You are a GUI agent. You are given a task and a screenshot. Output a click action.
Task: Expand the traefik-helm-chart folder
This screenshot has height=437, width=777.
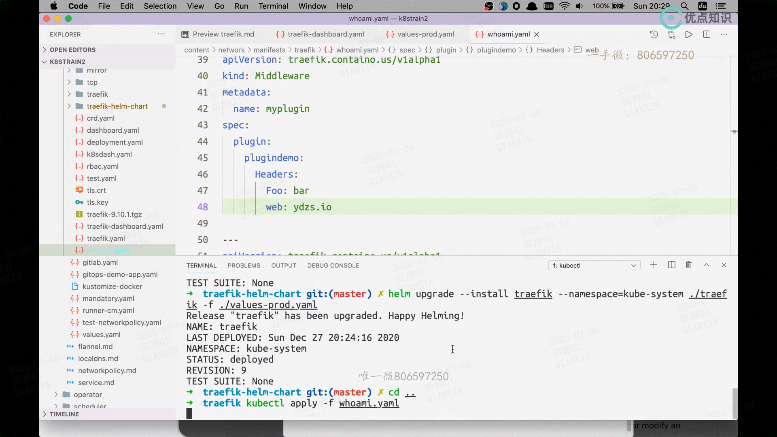pos(117,106)
